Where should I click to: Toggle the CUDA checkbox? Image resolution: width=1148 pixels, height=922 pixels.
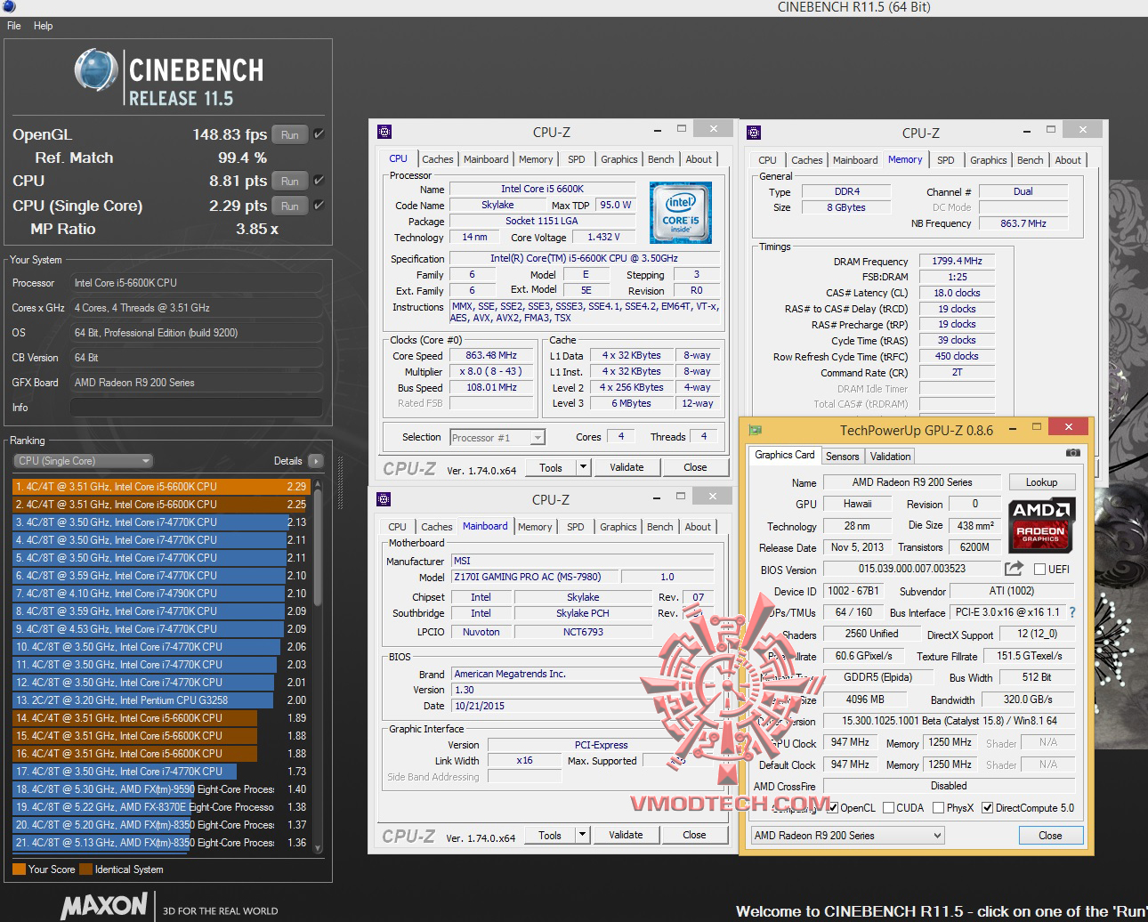point(888,808)
